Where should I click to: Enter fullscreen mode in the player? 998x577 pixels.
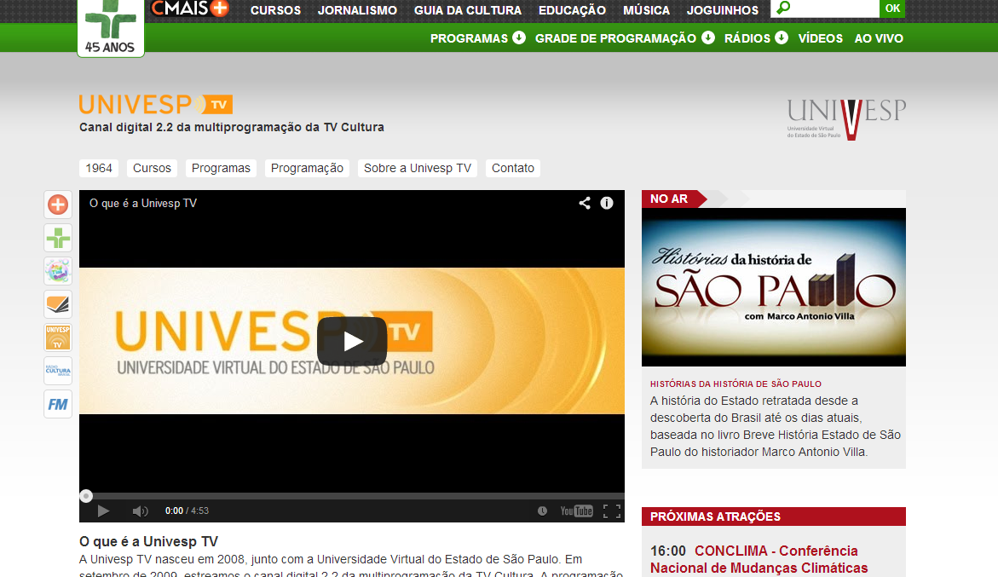(x=612, y=511)
